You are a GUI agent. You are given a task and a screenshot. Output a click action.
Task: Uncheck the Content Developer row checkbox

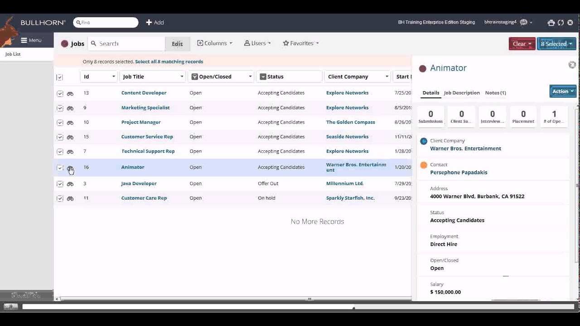pyautogui.click(x=60, y=94)
